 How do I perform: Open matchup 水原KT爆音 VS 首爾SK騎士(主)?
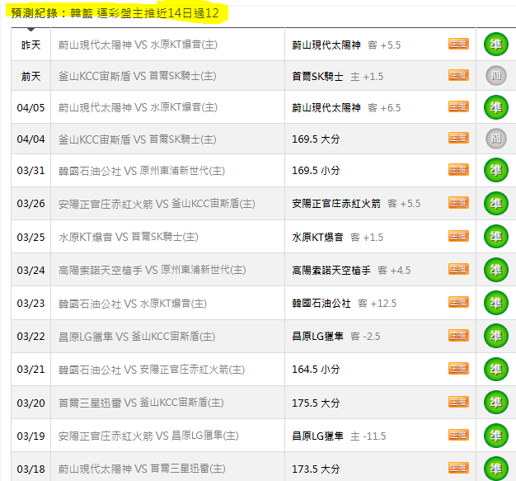(x=129, y=237)
